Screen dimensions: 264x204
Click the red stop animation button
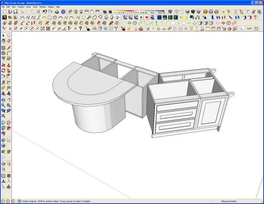(147, 17)
